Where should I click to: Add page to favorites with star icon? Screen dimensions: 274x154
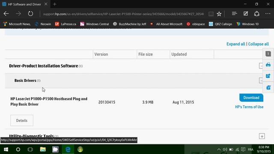219,14
